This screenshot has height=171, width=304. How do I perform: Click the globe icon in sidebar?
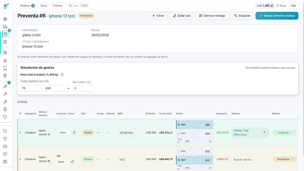[x=5, y=19]
